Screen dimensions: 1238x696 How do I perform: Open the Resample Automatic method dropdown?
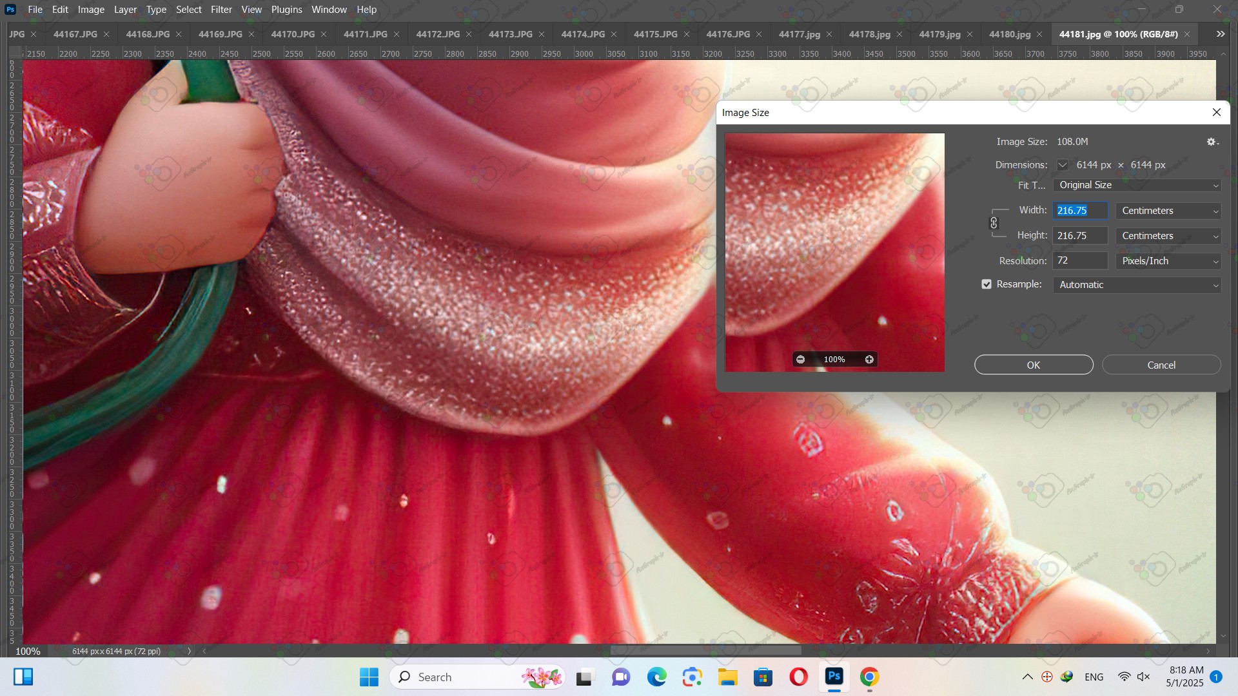(x=1137, y=285)
